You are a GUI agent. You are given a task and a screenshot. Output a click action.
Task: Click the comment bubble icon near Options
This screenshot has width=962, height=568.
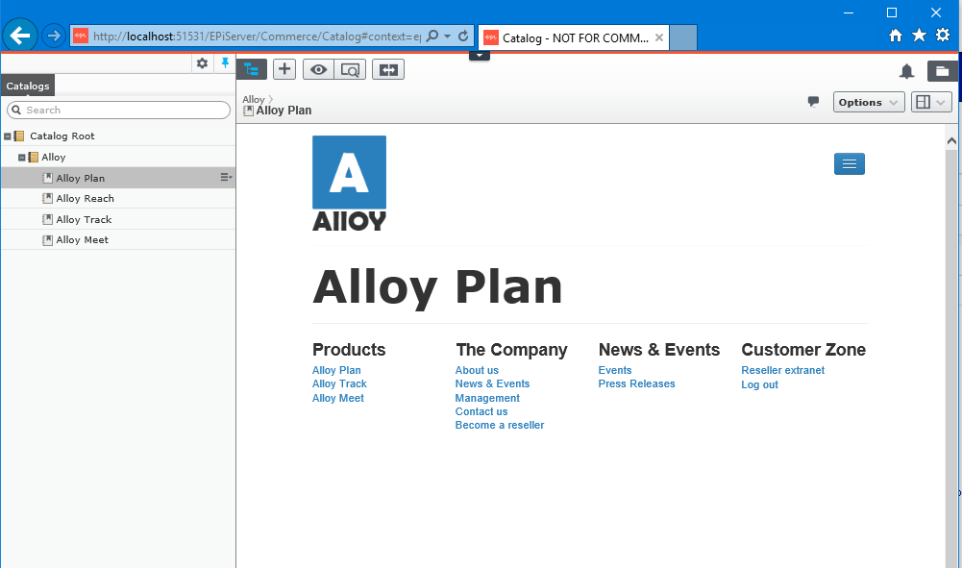813,101
